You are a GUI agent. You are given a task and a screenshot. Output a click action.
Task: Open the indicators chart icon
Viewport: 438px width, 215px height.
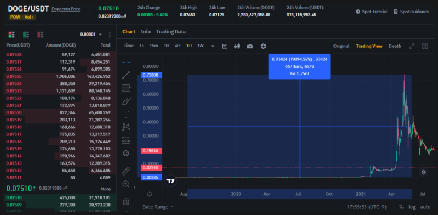(x=224, y=46)
